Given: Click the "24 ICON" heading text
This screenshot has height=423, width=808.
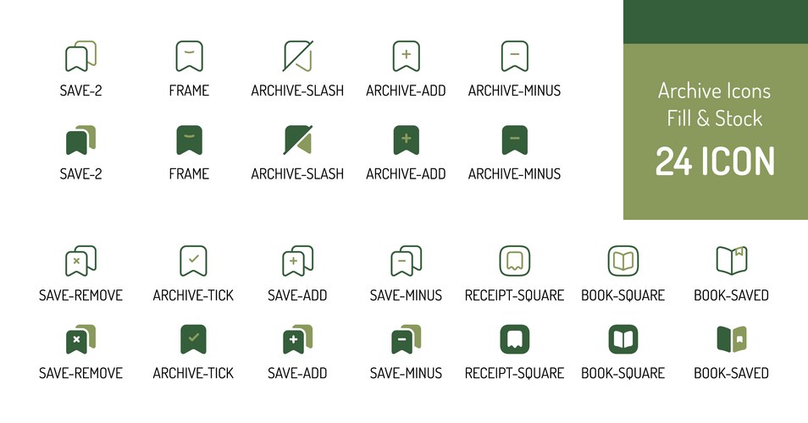Looking at the screenshot, I should coord(716,162).
